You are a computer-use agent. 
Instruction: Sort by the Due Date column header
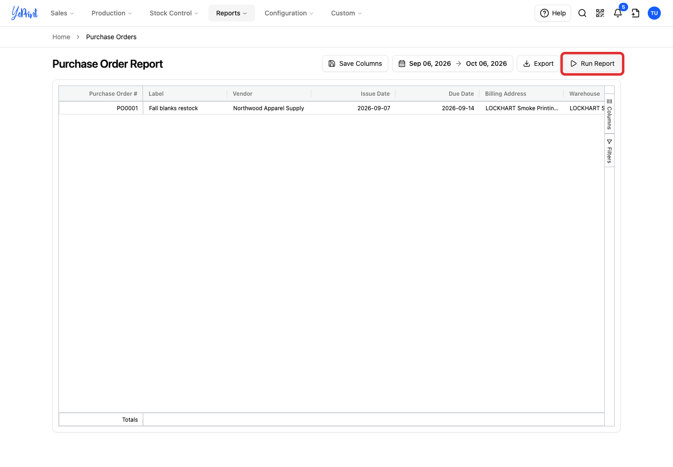pos(437,94)
